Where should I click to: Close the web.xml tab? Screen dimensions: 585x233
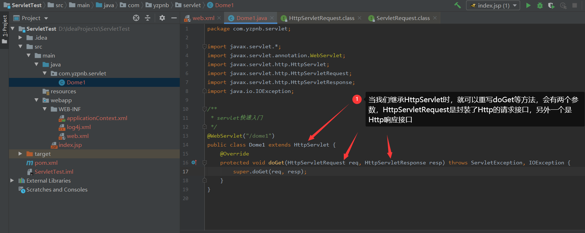click(x=219, y=18)
